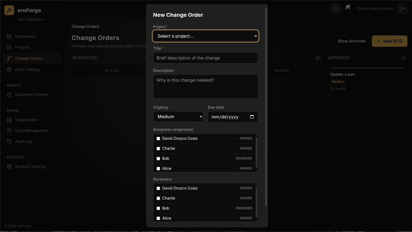Click the dialog's vertical scrollbar
The height and width of the screenshot is (232, 412).
coord(266,107)
